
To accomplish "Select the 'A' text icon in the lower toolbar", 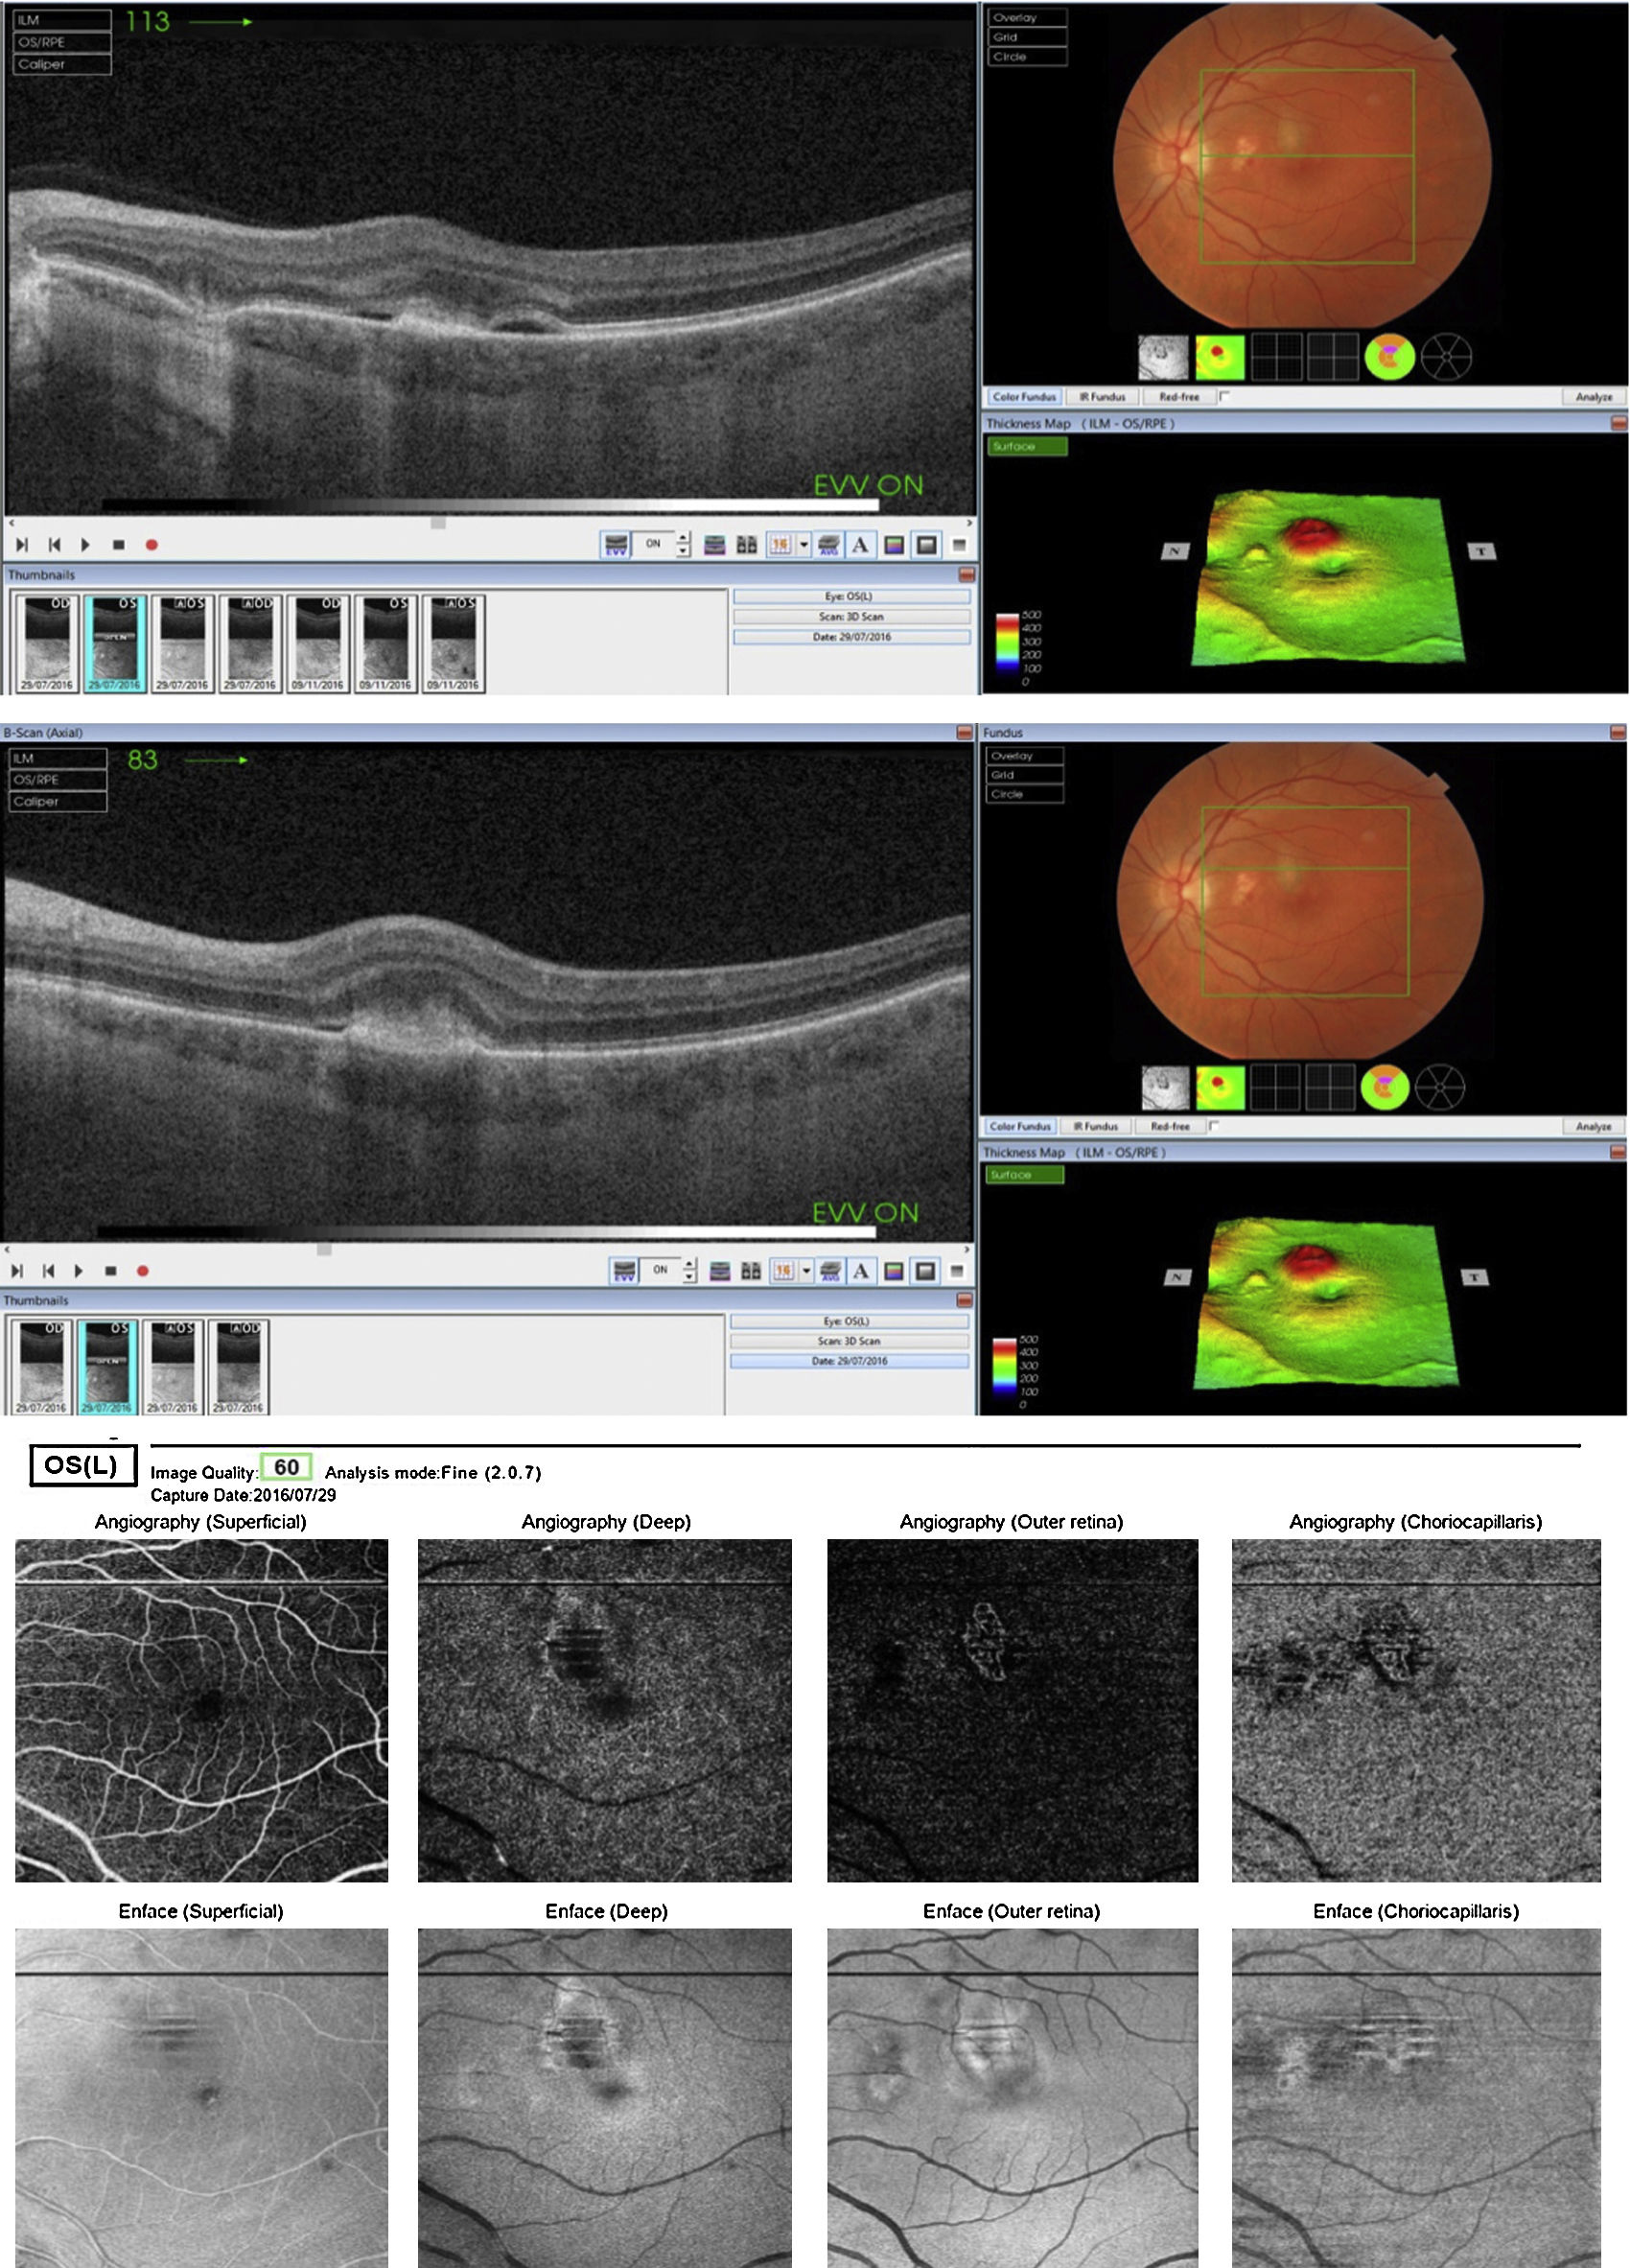I will coord(861,1271).
